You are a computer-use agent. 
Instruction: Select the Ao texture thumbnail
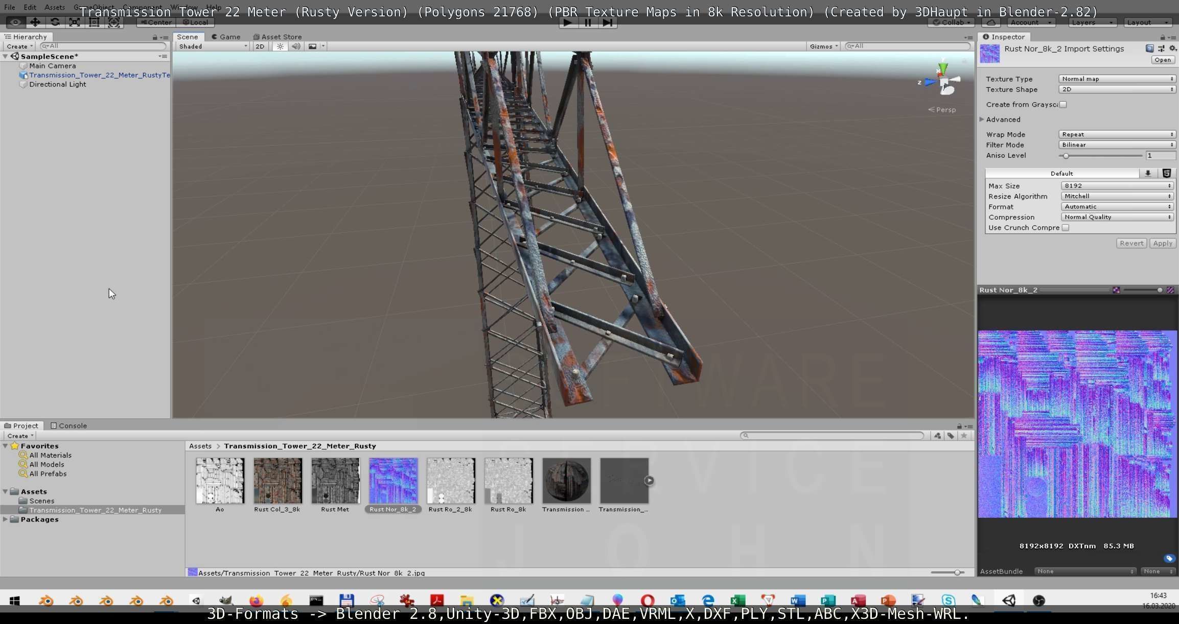(220, 481)
